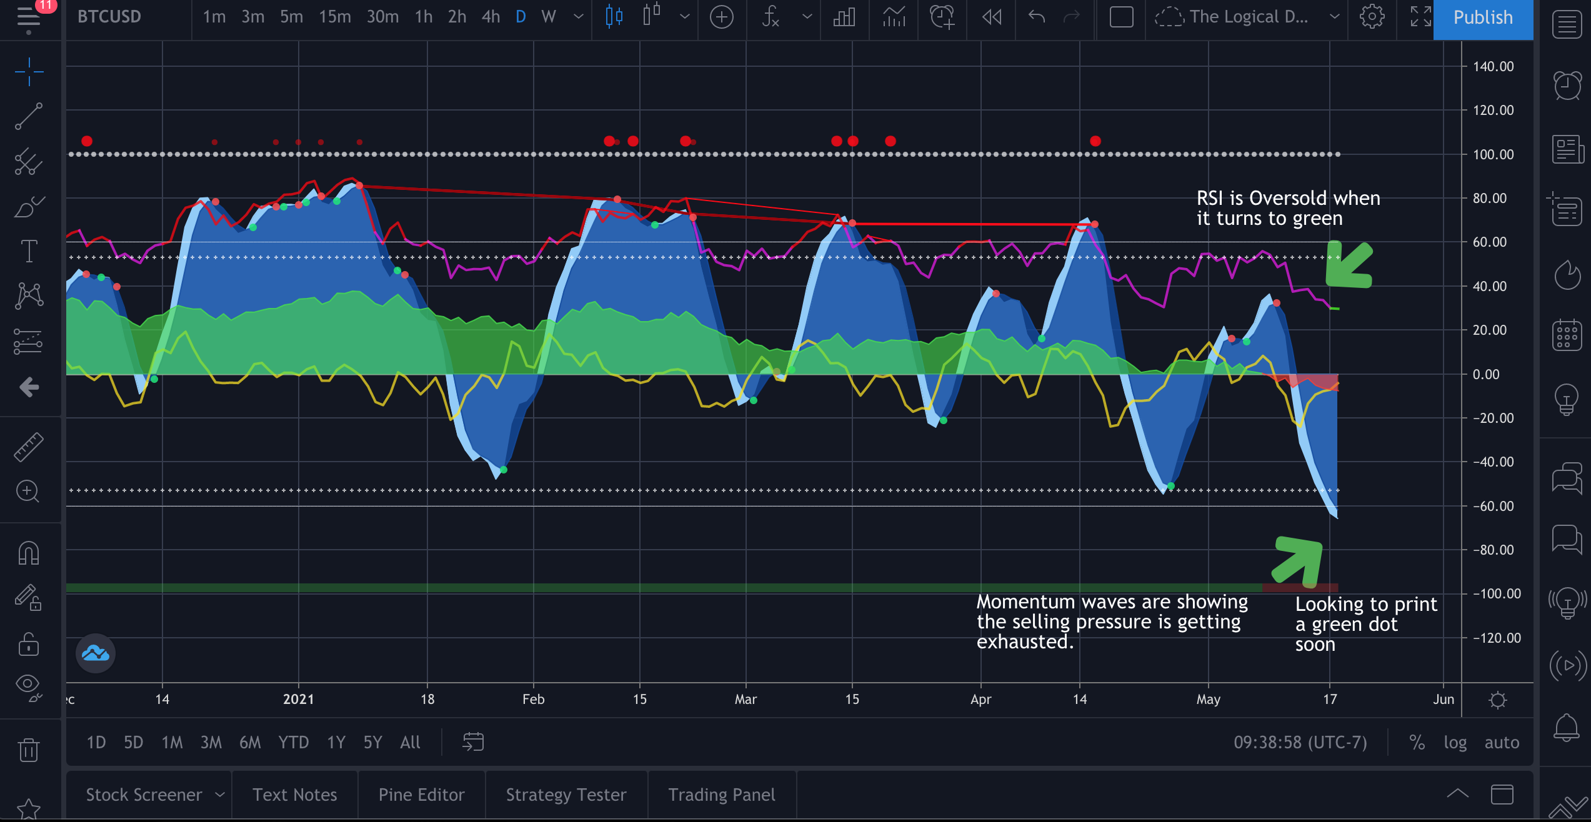
Task: Switch to the 1h timeframe
Action: coord(424,17)
